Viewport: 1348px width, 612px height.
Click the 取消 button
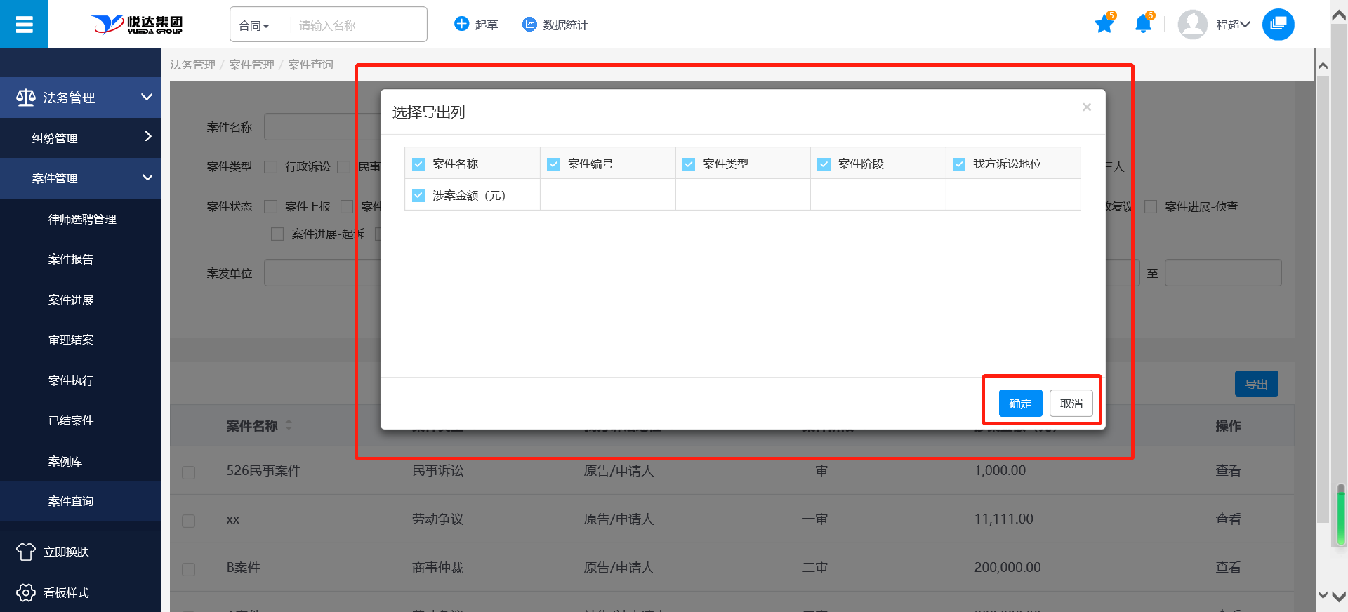tap(1071, 404)
